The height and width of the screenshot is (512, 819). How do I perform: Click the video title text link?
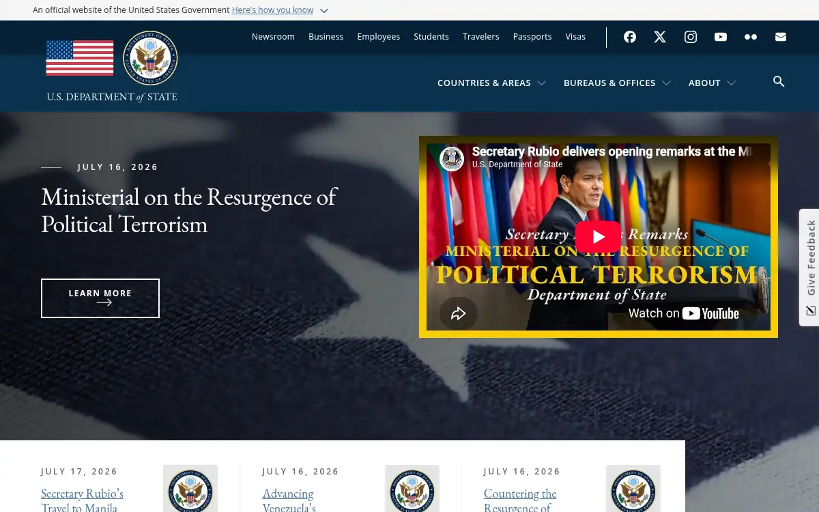612,152
